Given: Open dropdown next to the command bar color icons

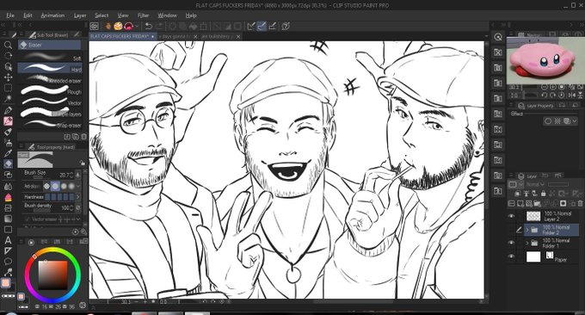Looking at the screenshot, I should coord(138,26).
